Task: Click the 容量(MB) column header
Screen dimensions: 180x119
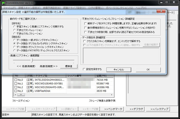Action: point(104,76)
